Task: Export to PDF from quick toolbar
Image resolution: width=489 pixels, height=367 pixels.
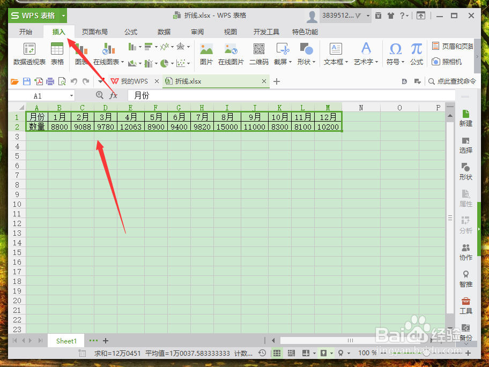Action: (x=39, y=81)
